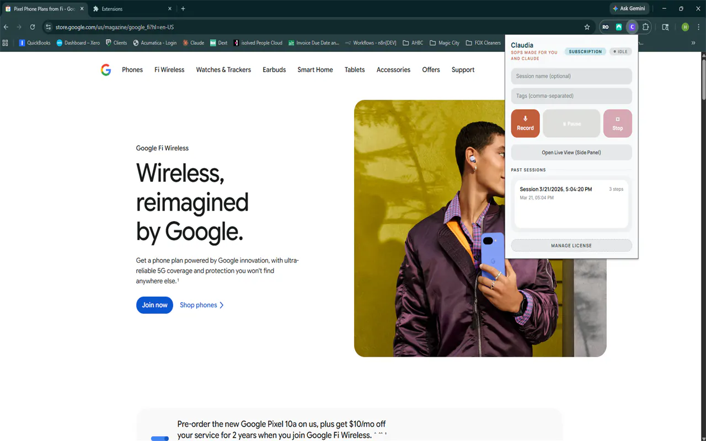Open the Claude bookmark
This screenshot has height=441, width=706.
pos(193,43)
